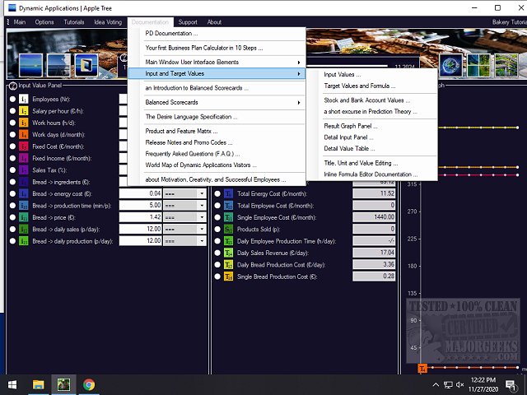Open the Windows Start menu
Viewport: 527px width, 395px height.
[x=12, y=384]
